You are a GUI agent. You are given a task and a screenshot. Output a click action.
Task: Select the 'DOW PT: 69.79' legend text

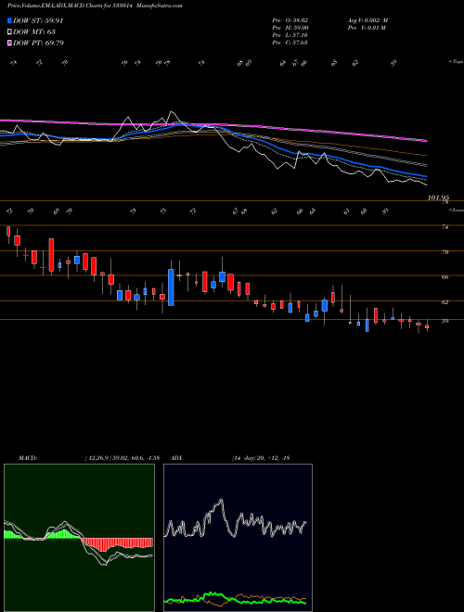(39, 43)
